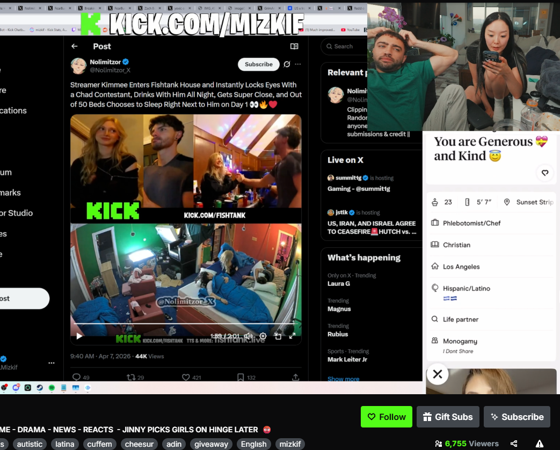This screenshot has width=560, height=450.
Task: Toggle picture-in-picture on video
Action: point(278,336)
